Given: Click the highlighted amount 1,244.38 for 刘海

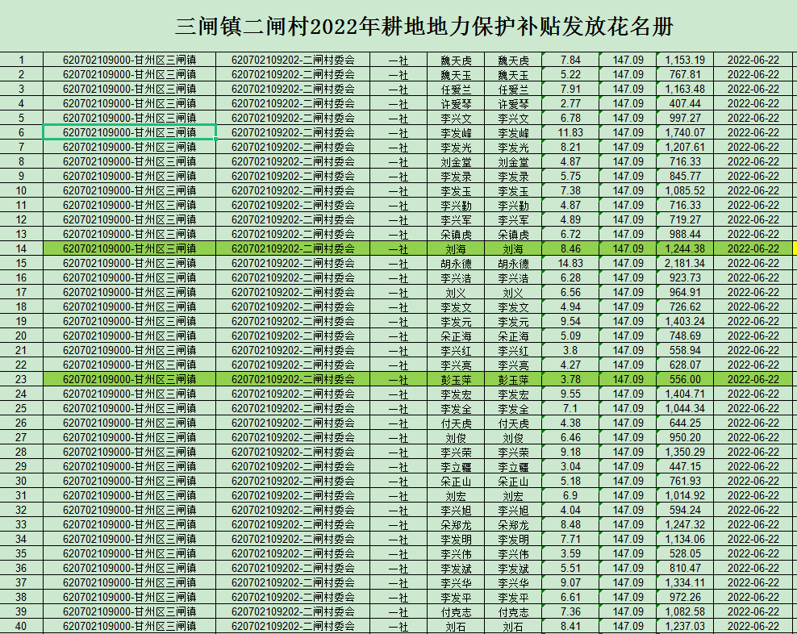Looking at the screenshot, I should 685,248.
